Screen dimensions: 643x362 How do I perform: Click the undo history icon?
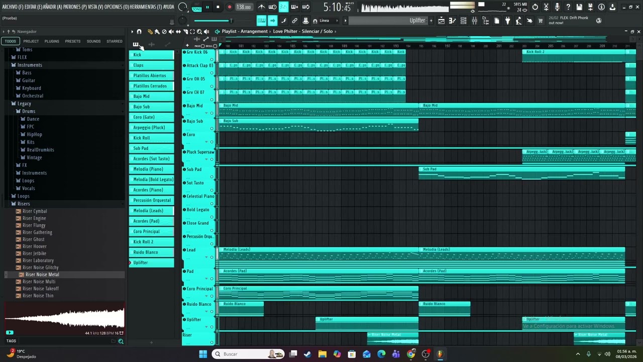point(535,7)
